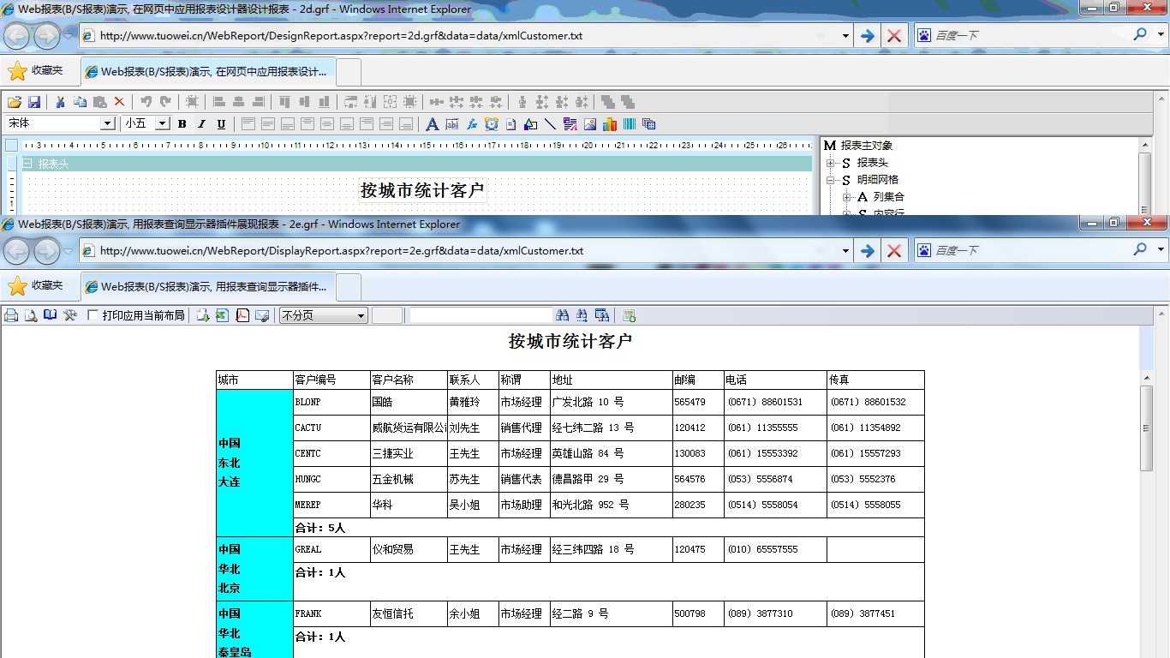The image size is (1170, 658).
Task: Expand the 报表头 tree node
Action: (830, 163)
